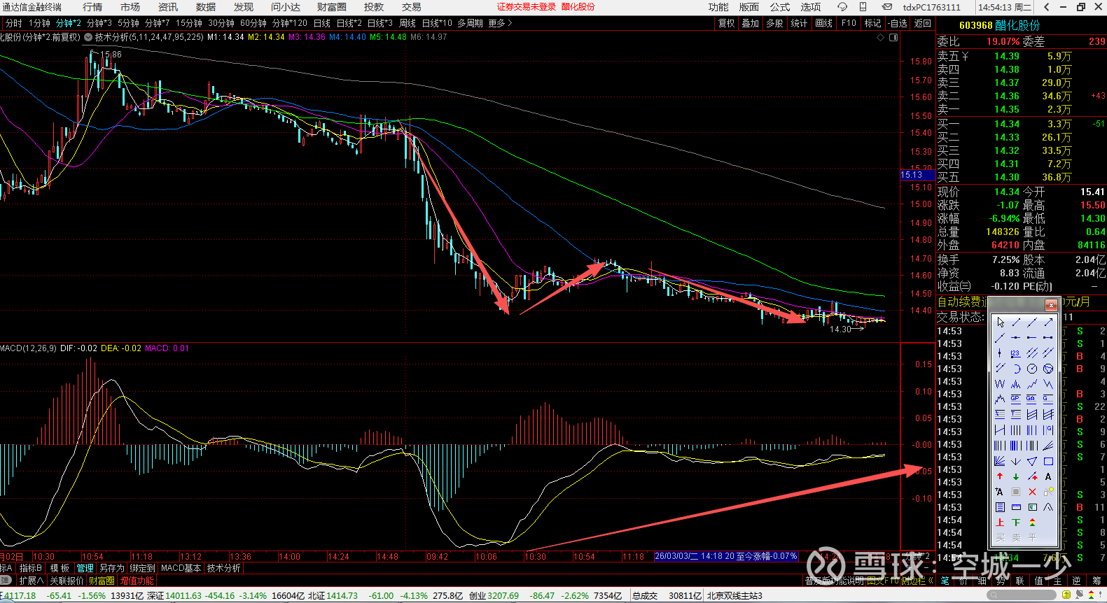
Task: Click the 买一 price 14.34
Action: pyautogui.click(x=1007, y=124)
